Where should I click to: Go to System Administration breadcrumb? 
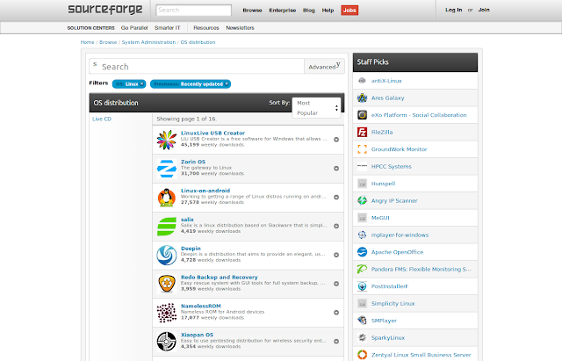[x=148, y=42]
